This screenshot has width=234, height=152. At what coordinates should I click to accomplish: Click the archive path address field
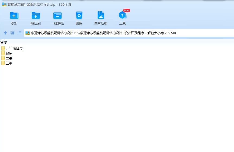click(129, 33)
